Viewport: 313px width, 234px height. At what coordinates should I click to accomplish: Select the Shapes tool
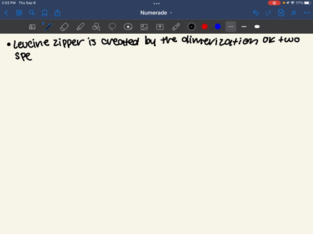point(96,27)
